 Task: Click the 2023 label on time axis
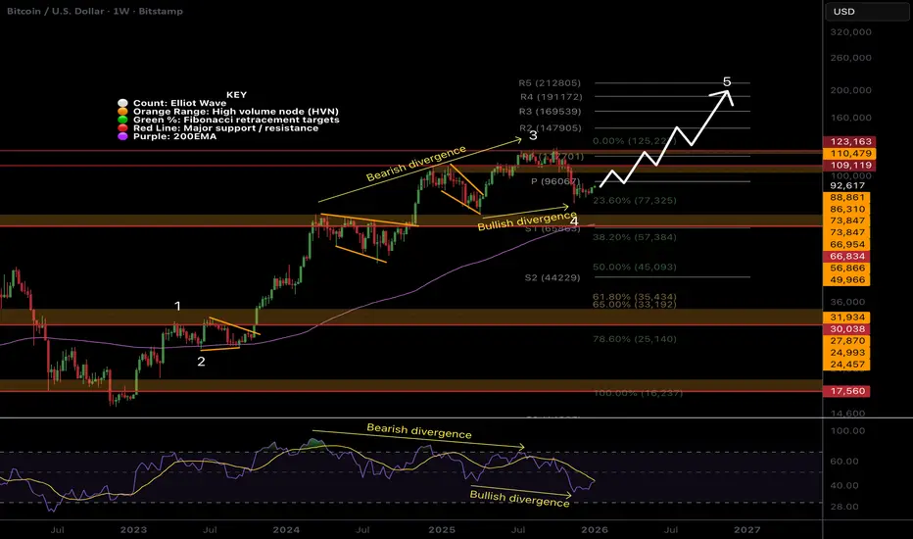(x=133, y=529)
